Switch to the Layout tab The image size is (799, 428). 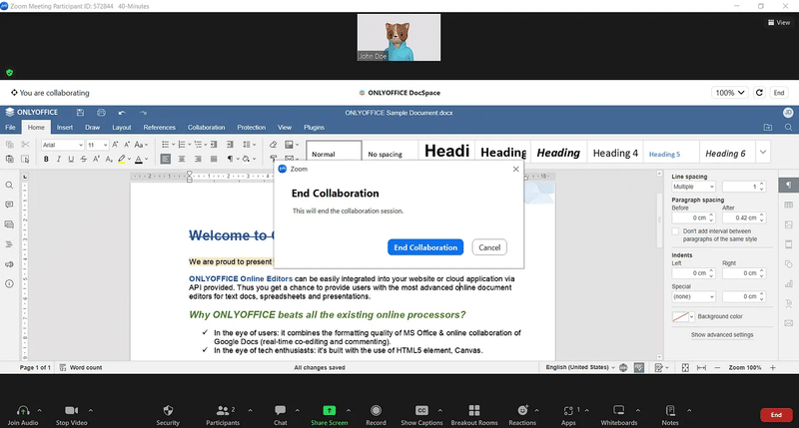click(x=121, y=128)
